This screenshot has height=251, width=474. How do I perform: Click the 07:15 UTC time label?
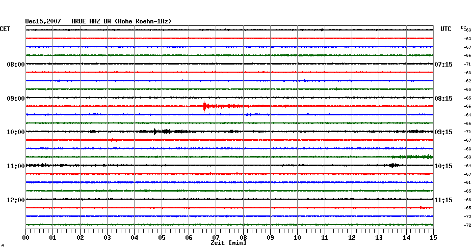(x=443, y=65)
